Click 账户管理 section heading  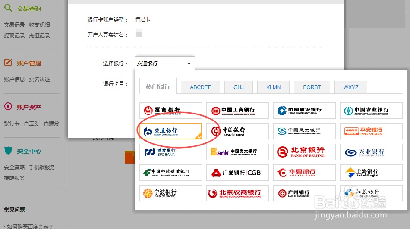(x=29, y=63)
